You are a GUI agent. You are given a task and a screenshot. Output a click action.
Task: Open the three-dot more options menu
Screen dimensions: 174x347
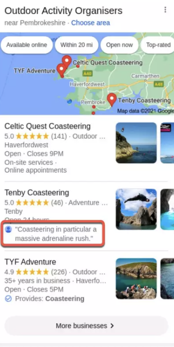pos(165,10)
